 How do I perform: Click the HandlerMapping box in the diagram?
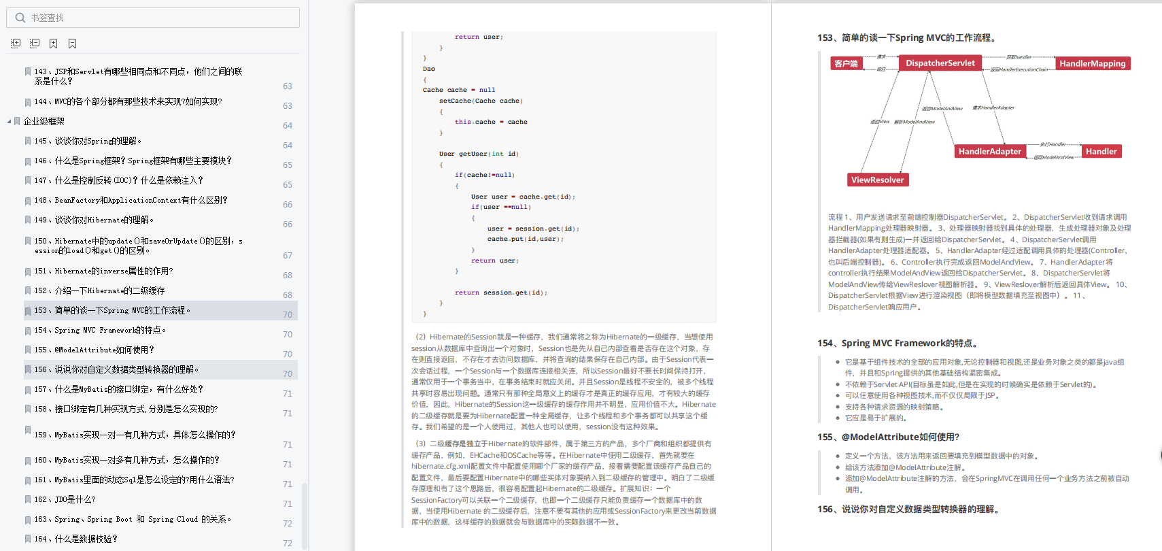(1093, 63)
